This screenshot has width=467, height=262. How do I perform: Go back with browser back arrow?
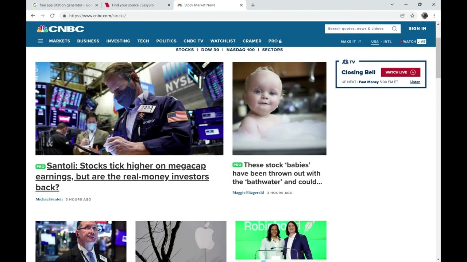[x=33, y=16]
